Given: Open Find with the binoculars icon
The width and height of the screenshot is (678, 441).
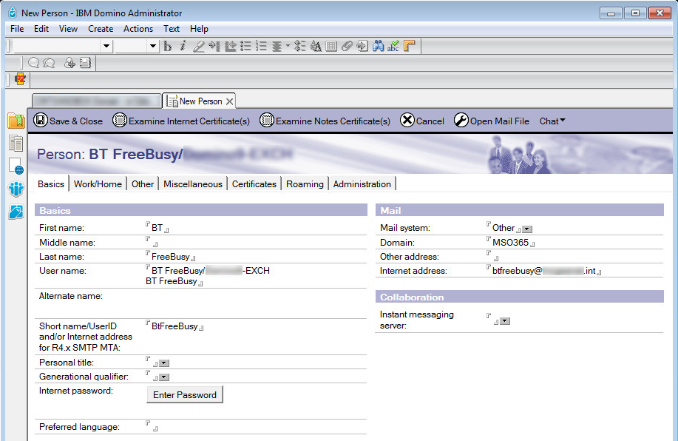Looking at the screenshot, I should tap(378, 46).
